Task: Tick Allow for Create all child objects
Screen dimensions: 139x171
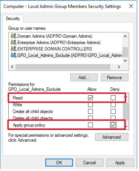Action: (90, 111)
